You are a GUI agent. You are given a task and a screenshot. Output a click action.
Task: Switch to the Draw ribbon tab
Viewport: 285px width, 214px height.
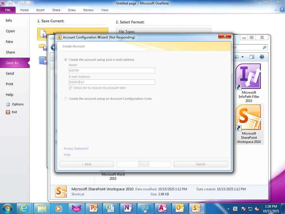coord(72,10)
